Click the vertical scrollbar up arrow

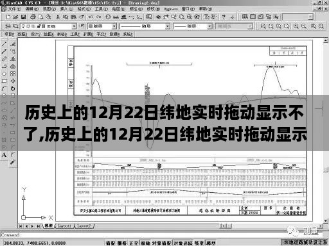pos(326,40)
